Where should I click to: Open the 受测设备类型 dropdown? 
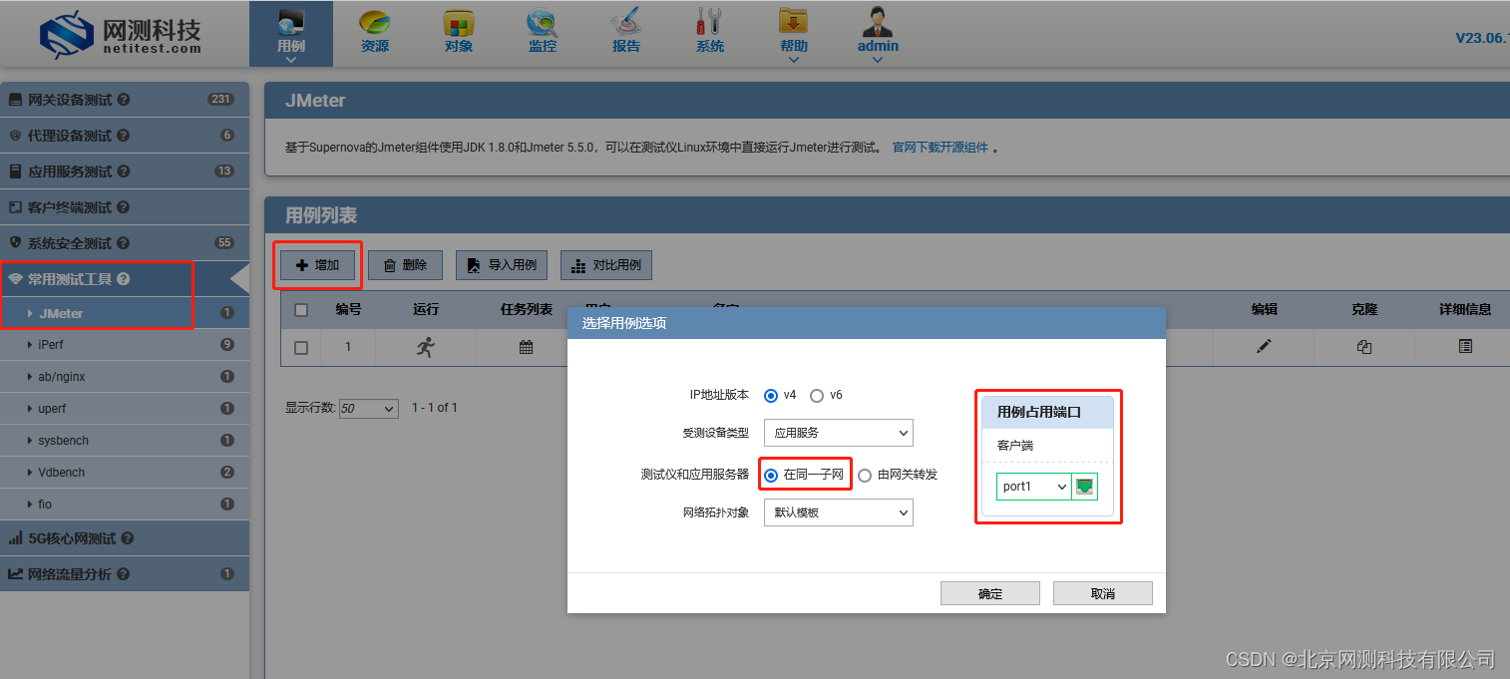coord(839,433)
